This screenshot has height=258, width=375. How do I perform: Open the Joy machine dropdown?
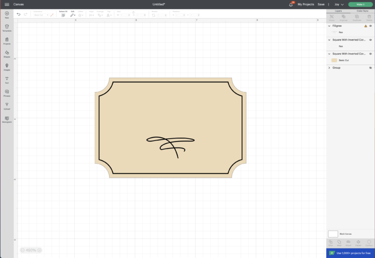pos(339,4)
